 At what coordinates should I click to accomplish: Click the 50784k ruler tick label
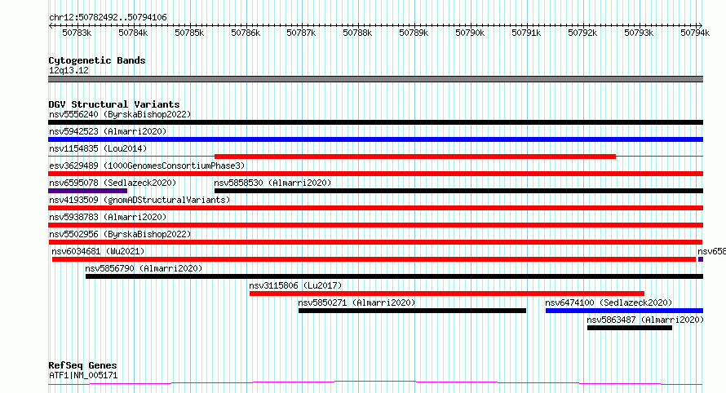133,33
